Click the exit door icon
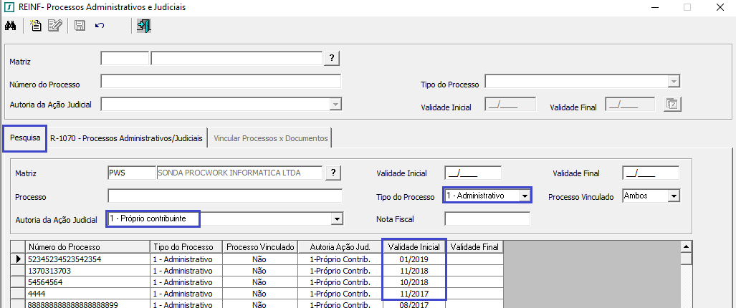Image resolution: width=736 pixels, height=308 pixels. pos(144,26)
